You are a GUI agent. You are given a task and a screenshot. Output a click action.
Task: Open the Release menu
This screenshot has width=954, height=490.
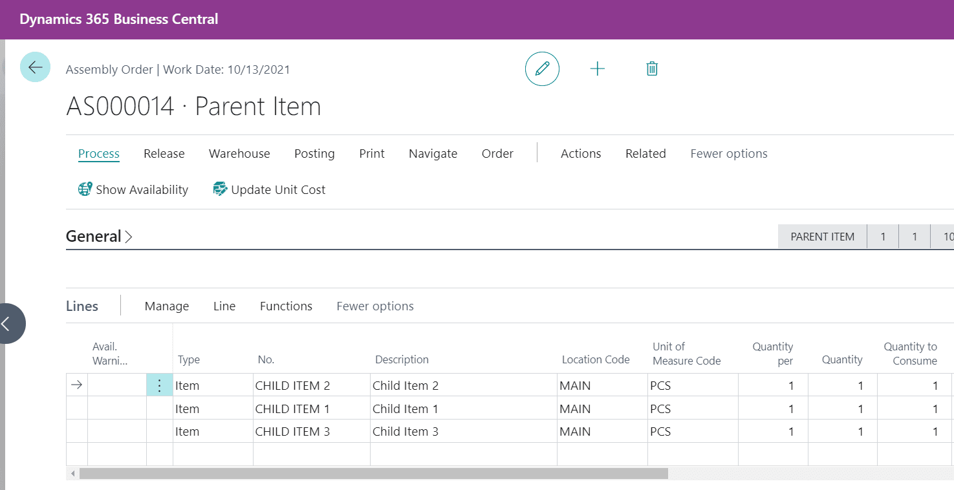164,154
